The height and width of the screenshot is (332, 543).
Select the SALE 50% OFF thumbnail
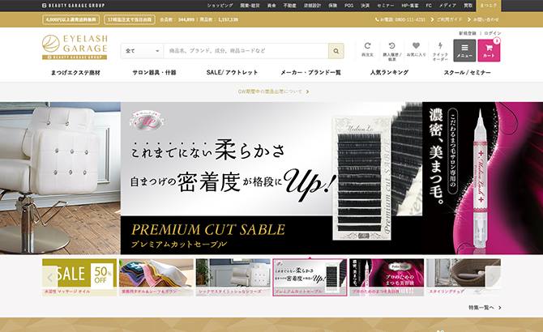pyautogui.click(x=79, y=274)
